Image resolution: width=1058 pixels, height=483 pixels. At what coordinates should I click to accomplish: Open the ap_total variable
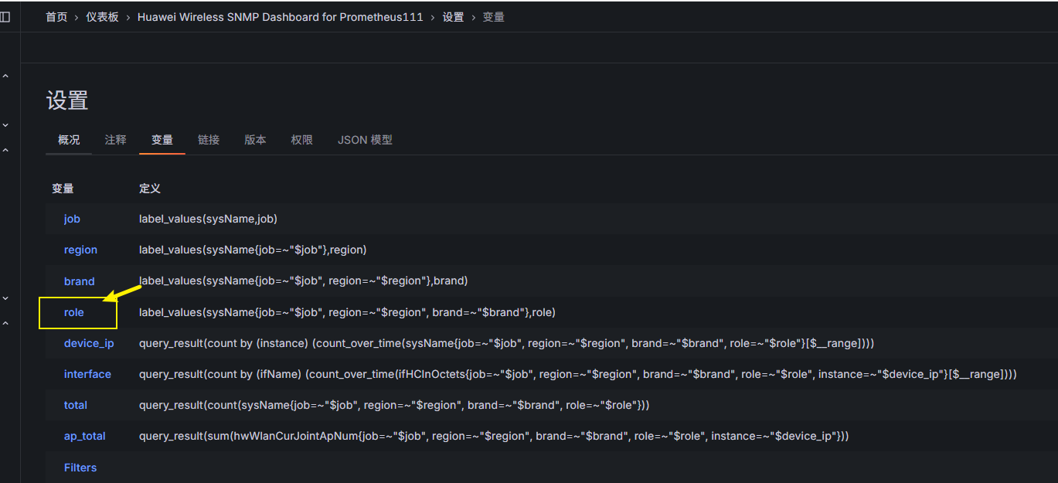click(x=84, y=436)
